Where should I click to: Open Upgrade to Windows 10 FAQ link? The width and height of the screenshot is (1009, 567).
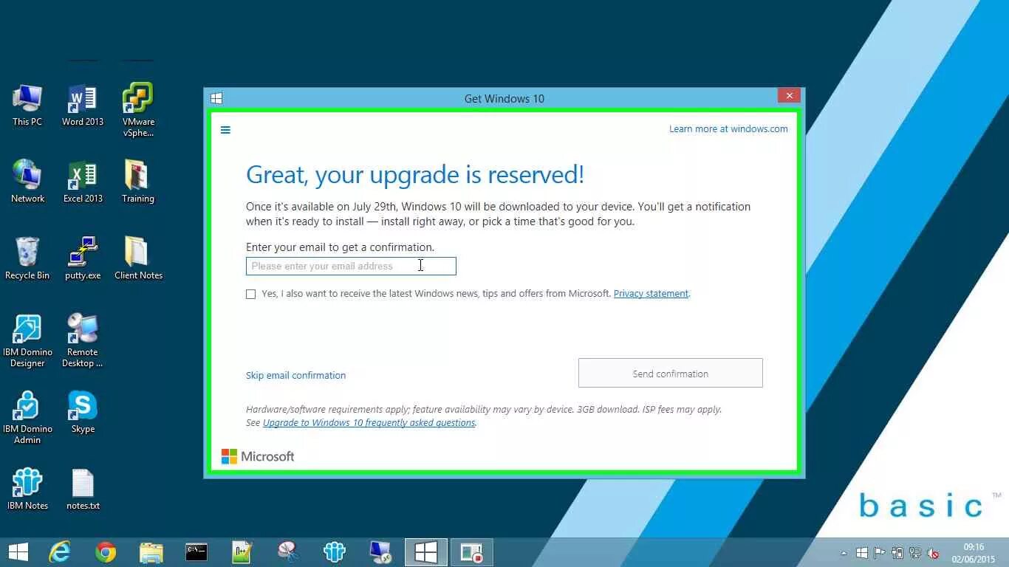[x=369, y=422]
